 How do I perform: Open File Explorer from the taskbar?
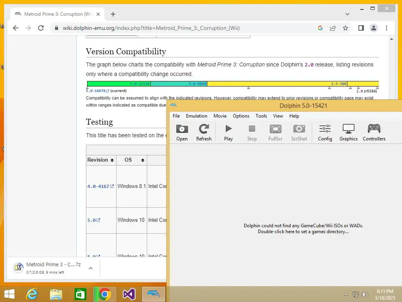point(56,294)
